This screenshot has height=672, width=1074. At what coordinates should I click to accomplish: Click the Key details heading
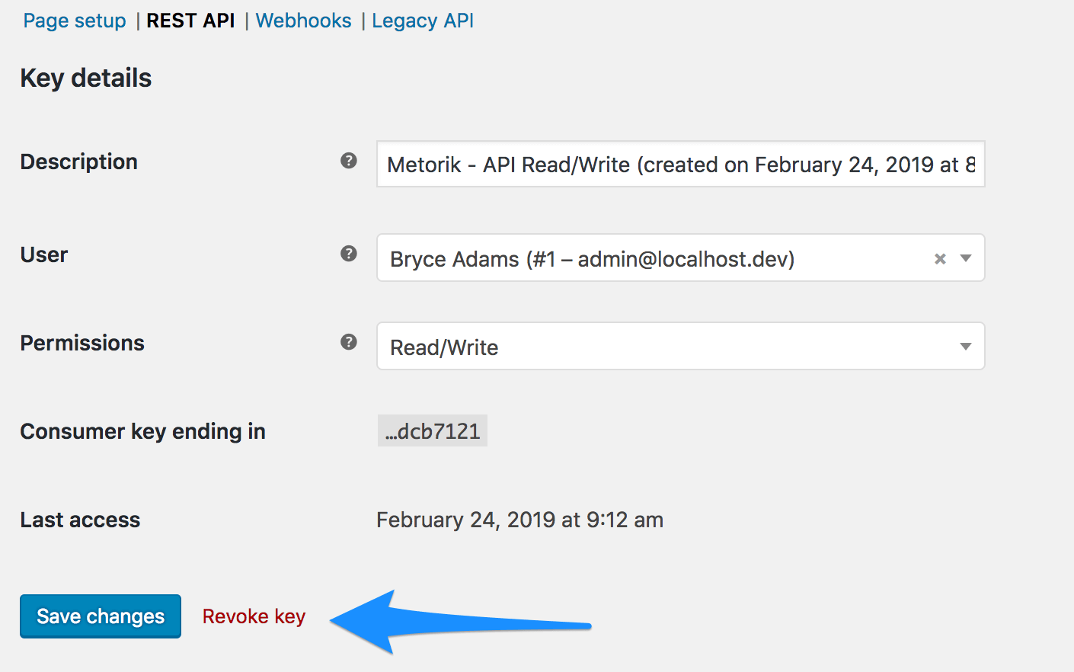click(86, 78)
